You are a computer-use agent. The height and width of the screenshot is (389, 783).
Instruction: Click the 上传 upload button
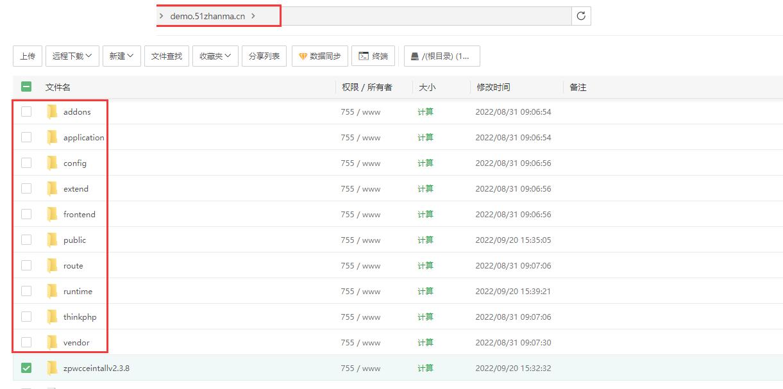(28, 56)
